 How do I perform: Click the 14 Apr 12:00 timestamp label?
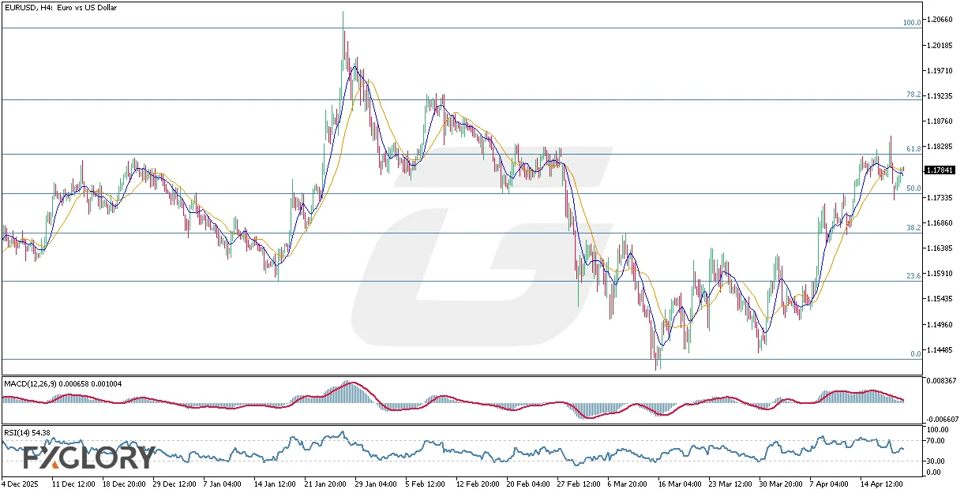coord(880,484)
